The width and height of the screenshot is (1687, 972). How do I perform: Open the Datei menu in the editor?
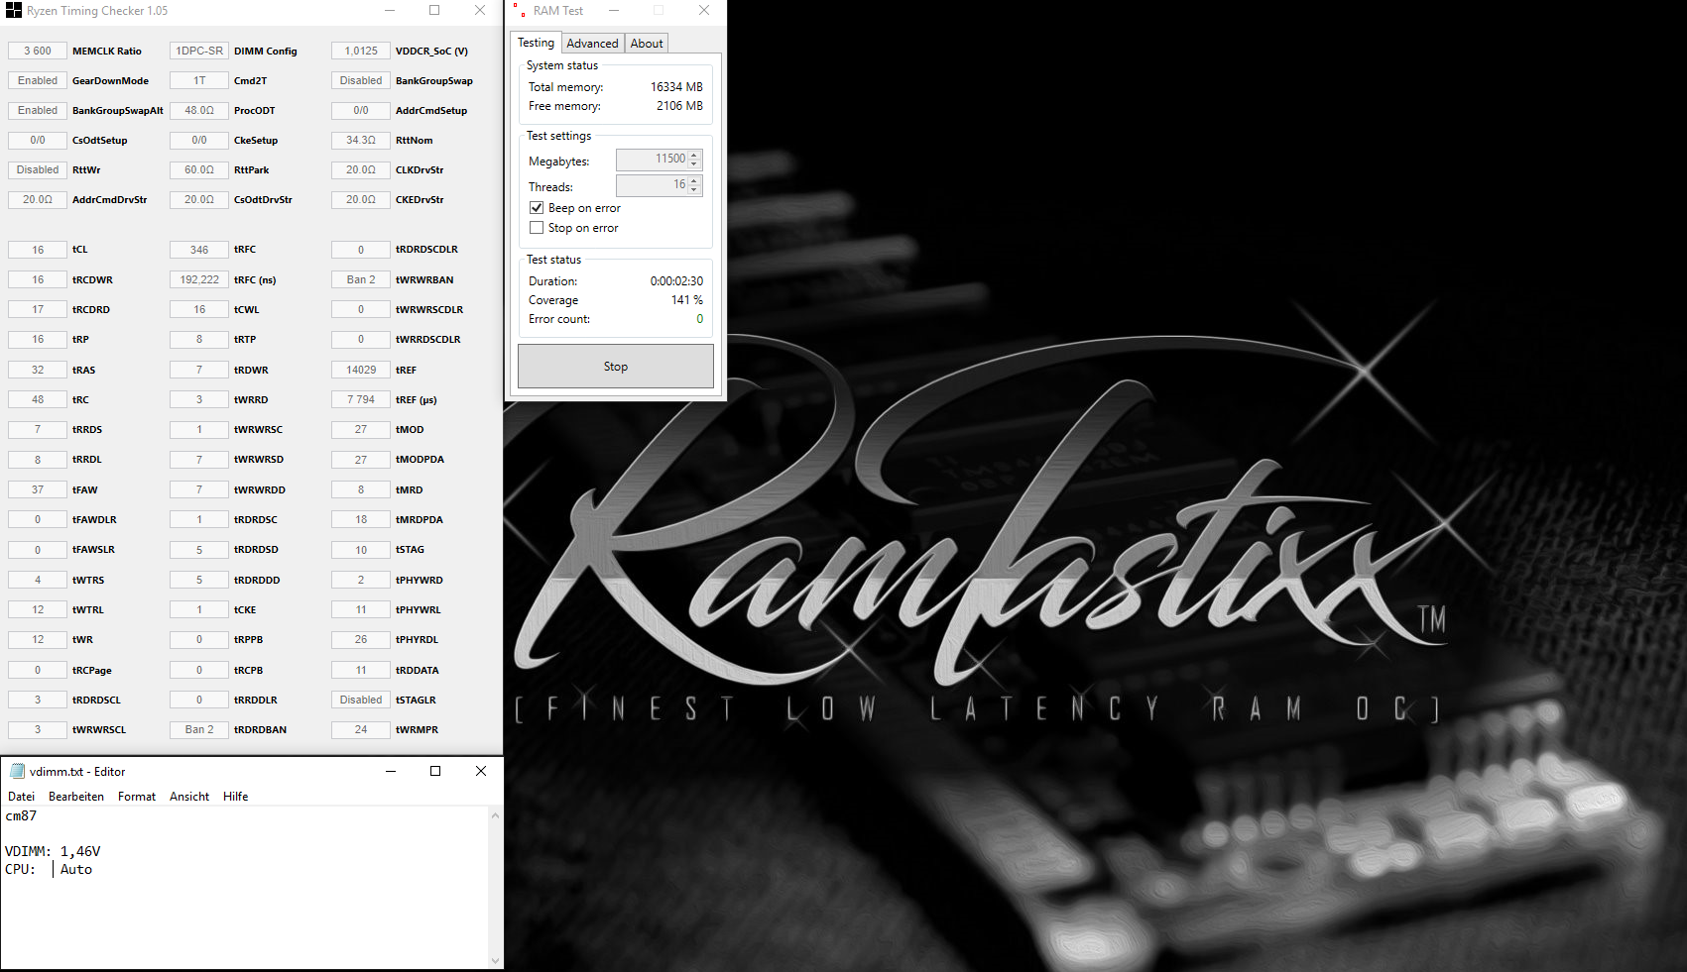pos(21,797)
